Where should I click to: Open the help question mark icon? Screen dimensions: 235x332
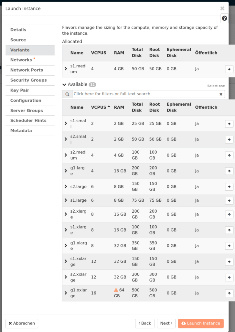tap(225, 18)
